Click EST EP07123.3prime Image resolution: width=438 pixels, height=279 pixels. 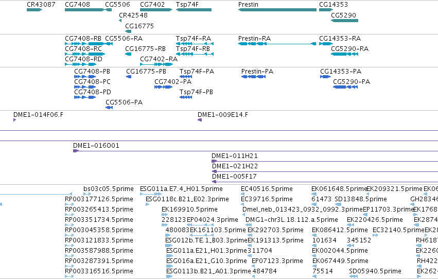(254, 266)
